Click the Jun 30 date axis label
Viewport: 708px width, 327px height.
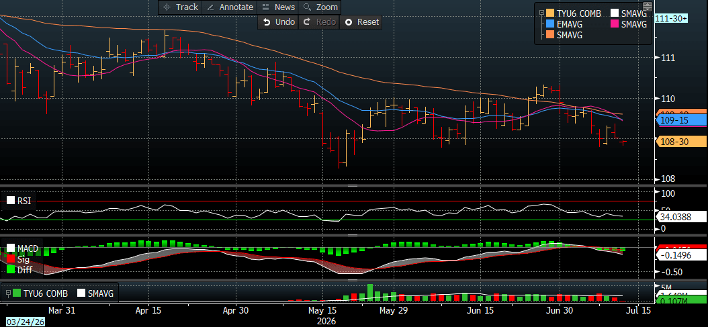(x=559, y=311)
